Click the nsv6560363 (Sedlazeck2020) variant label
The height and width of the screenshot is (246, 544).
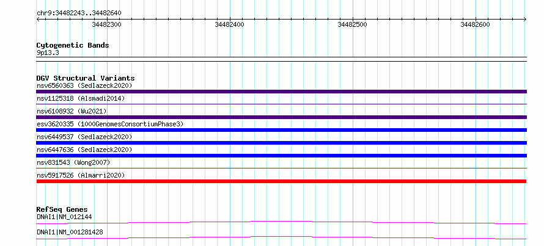(x=84, y=85)
